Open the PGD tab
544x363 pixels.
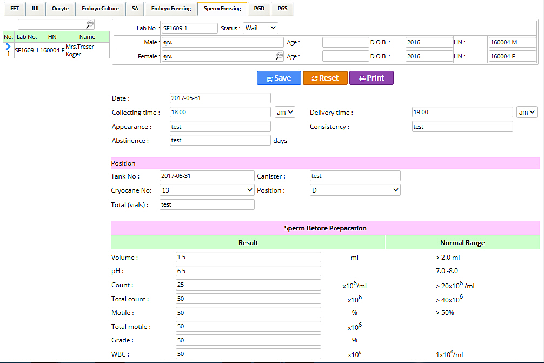coord(259,9)
